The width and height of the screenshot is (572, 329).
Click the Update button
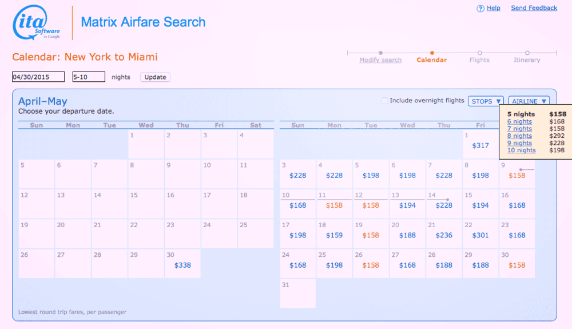[155, 77]
